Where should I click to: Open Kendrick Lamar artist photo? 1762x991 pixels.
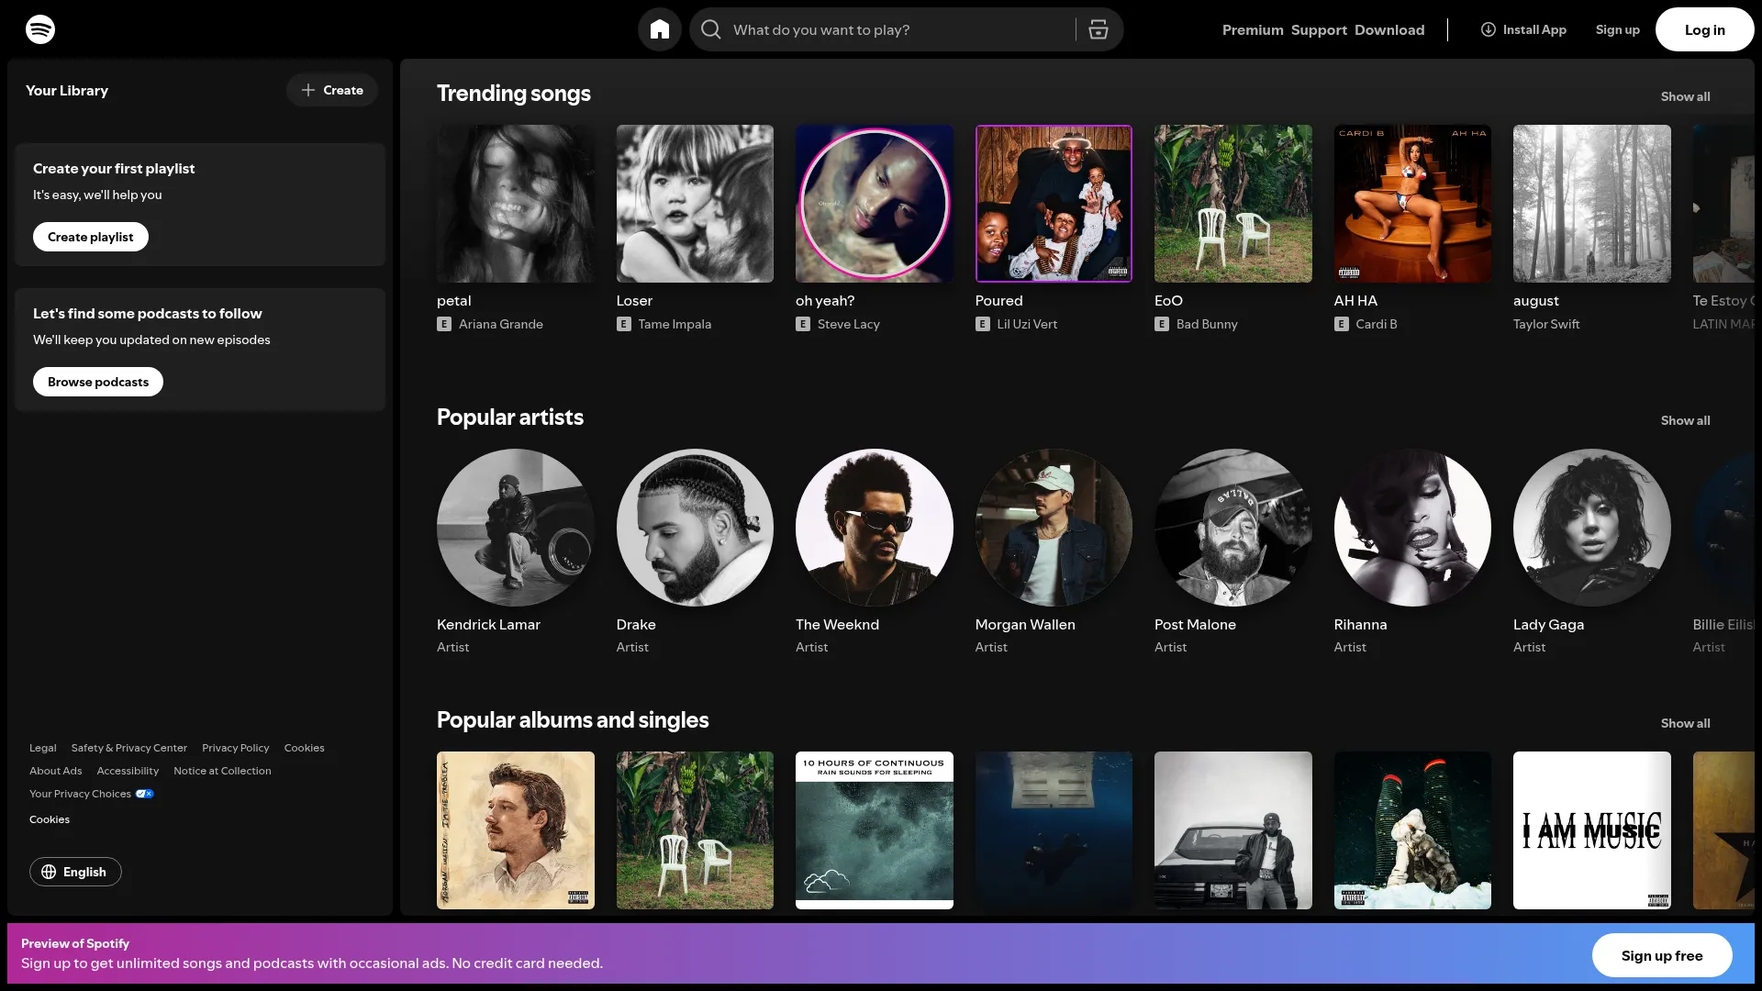[x=516, y=528]
